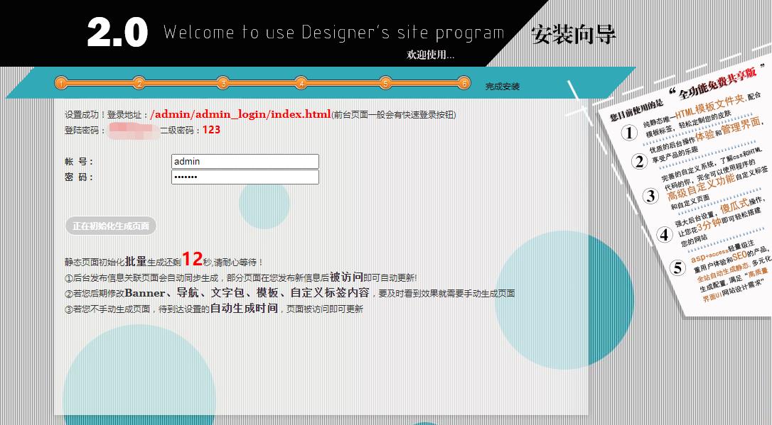Screen dimensions: 772x425
Task: Click the red countdown number 12
Action: [x=192, y=259]
